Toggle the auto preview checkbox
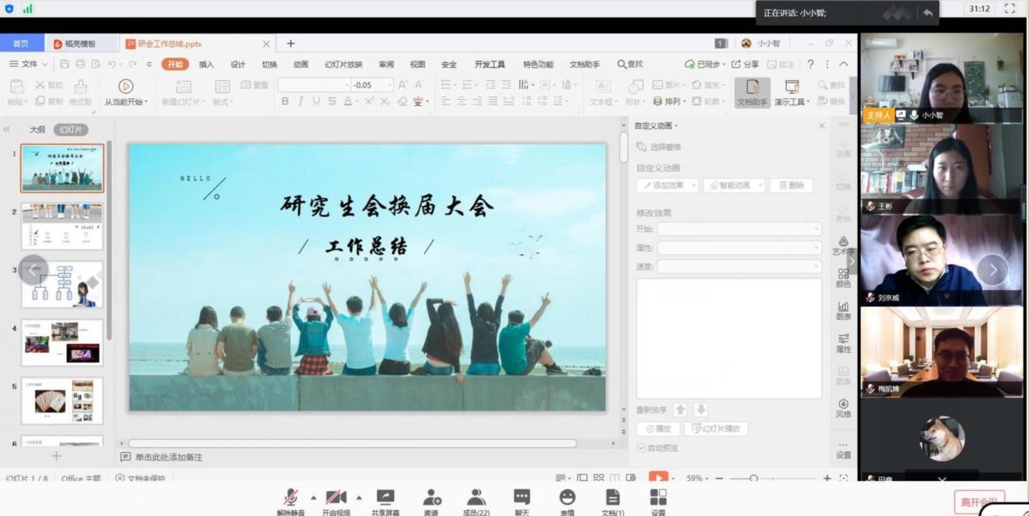This screenshot has width=1029, height=516. [641, 448]
